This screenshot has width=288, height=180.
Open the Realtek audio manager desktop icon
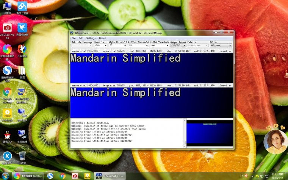click(x=22, y=95)
